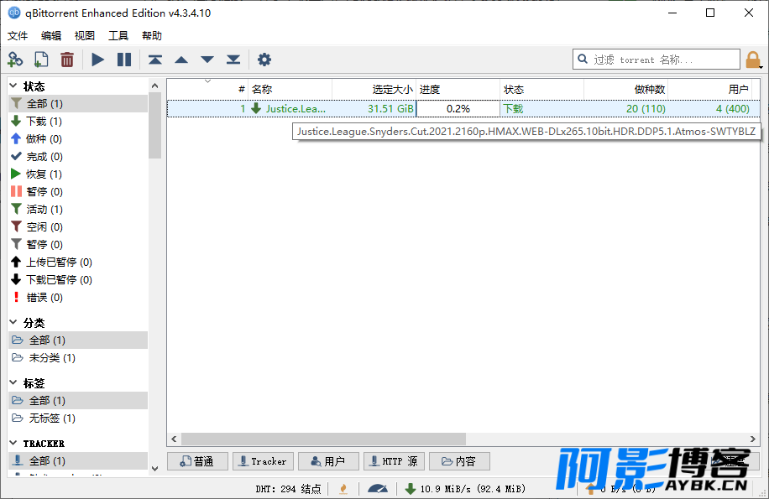Move torrent down in queue
The image size is (769, 499).
click(207, 60)
